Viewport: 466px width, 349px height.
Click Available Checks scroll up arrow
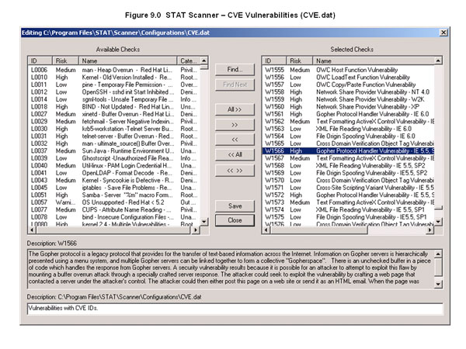point(204,60)
